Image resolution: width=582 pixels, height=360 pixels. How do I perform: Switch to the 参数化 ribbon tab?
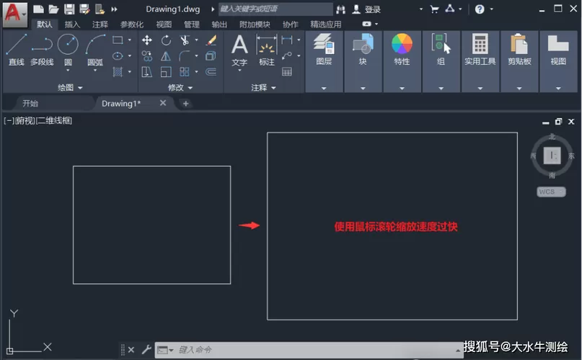(132, 24)
